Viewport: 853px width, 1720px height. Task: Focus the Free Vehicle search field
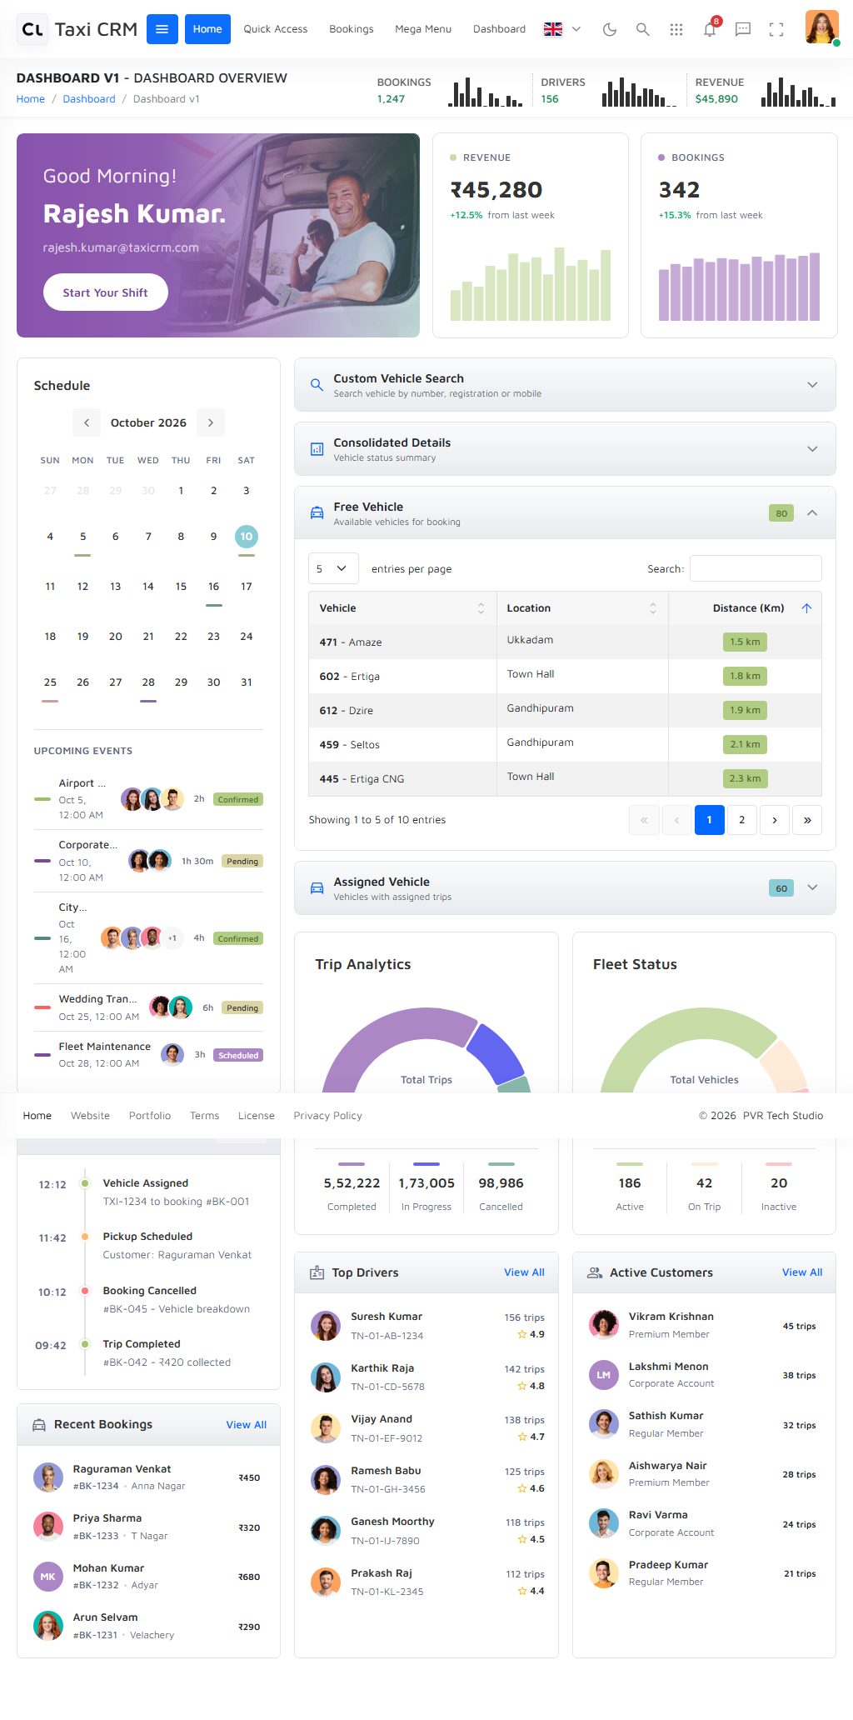tap(756, 568)
